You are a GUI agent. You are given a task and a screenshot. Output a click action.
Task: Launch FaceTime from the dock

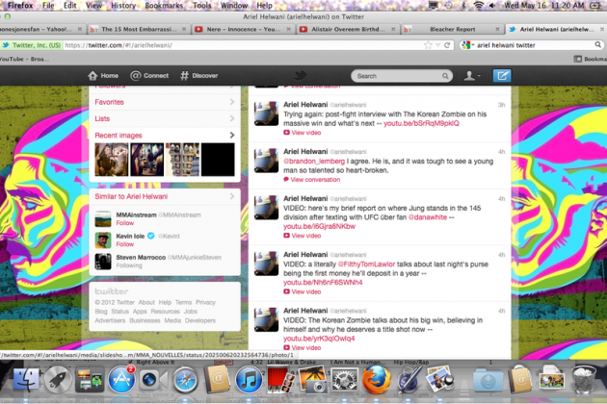tap(153, 380)
